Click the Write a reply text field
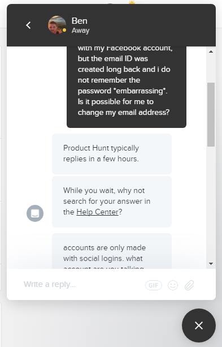Image resolution: width=222 pixels, height=347 pixels. point(82,284)
